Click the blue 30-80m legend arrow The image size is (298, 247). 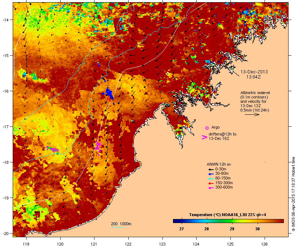coord(211,174)
